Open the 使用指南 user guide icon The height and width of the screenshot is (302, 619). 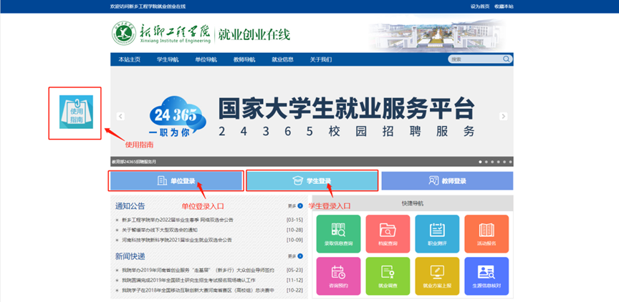[x=75, y=112]
